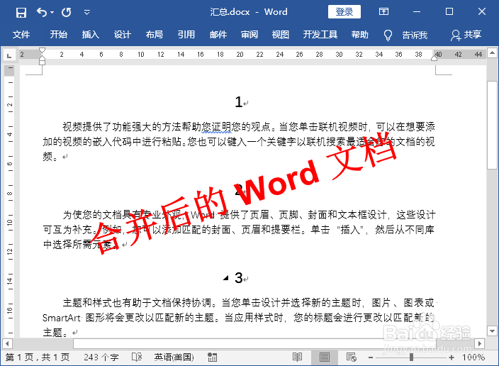
Task: Click the vertical scrollbar down arrow
Action: click(x=493, y=331)
